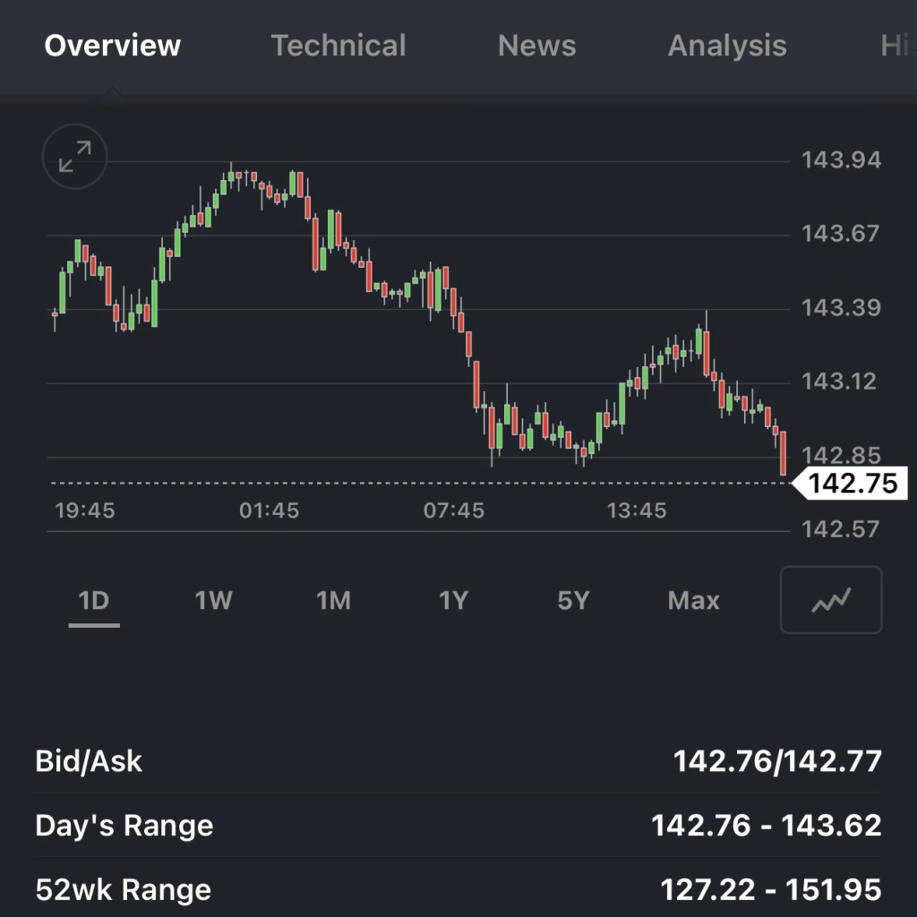Viewport: 917px width, 917px height.
Task: Tap the Bid/Ask row
Action: click(x=458, y=761)
